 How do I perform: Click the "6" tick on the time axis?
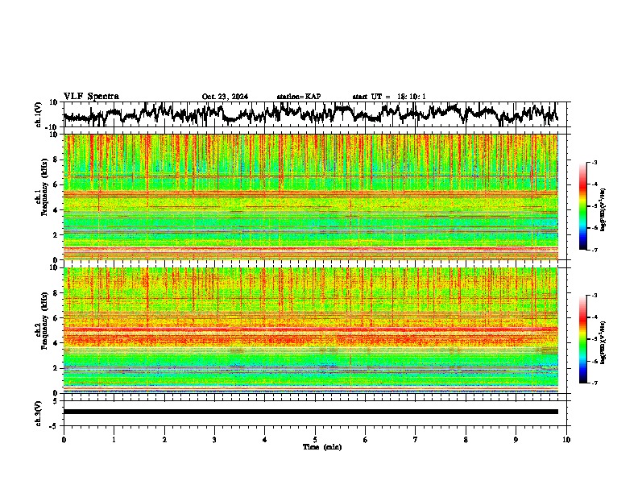point(366,440)
